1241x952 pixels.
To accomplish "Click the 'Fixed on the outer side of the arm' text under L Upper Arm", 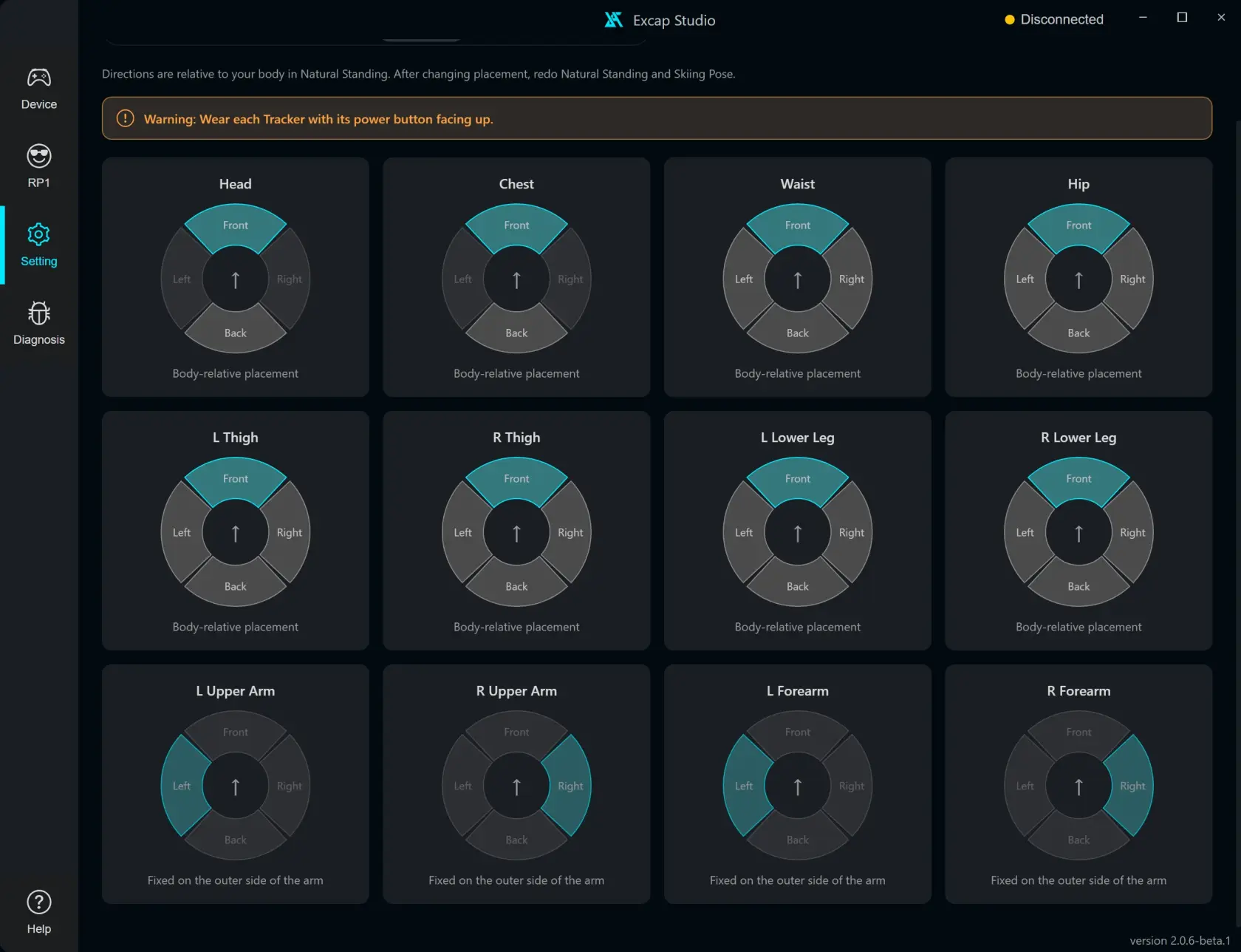I will [235, 880].
